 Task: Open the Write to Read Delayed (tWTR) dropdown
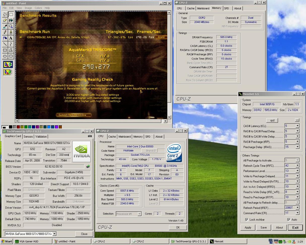click(x=297, y=181)
